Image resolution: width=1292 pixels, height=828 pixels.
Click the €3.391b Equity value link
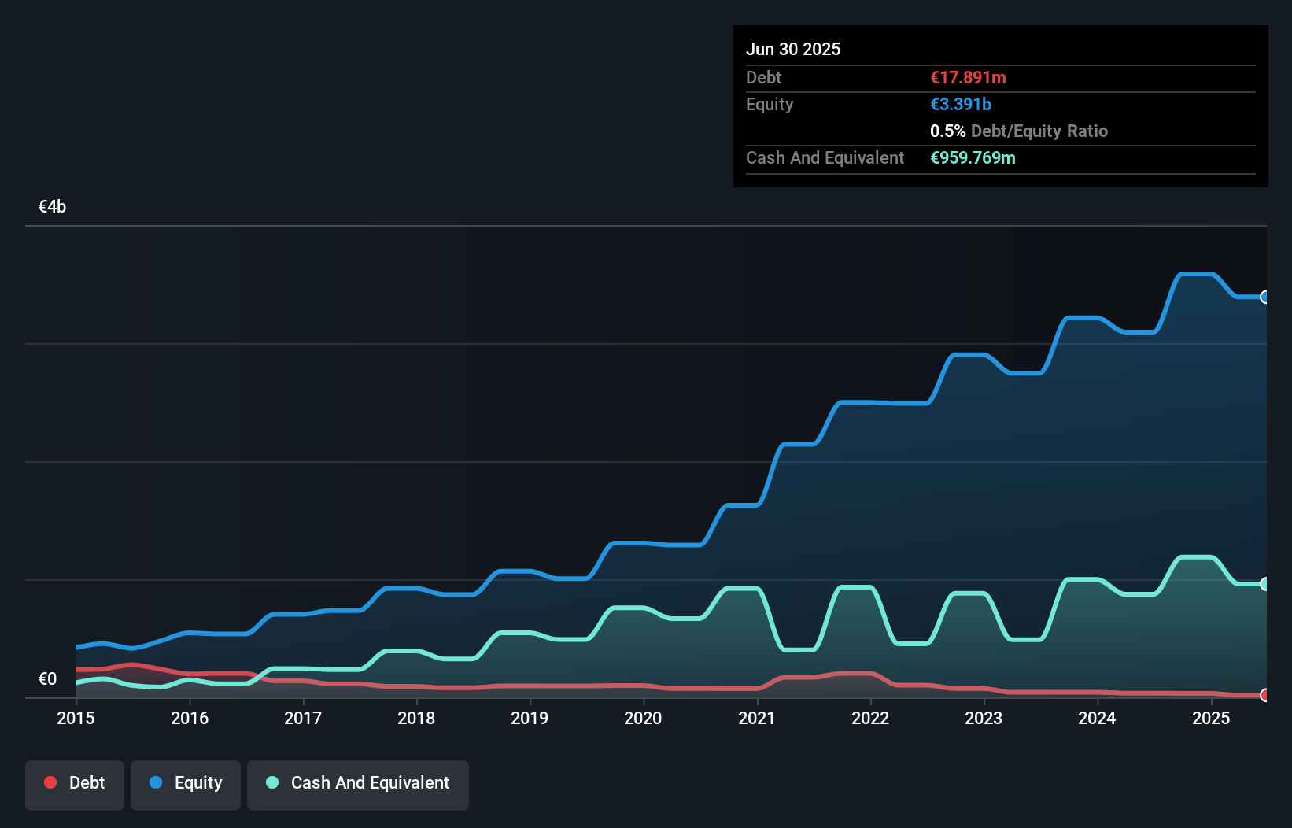pos(960,104)
